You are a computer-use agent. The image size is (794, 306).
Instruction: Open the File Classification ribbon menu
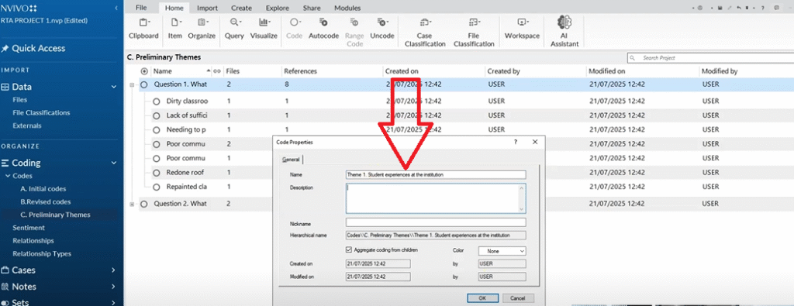coord(474,33)
